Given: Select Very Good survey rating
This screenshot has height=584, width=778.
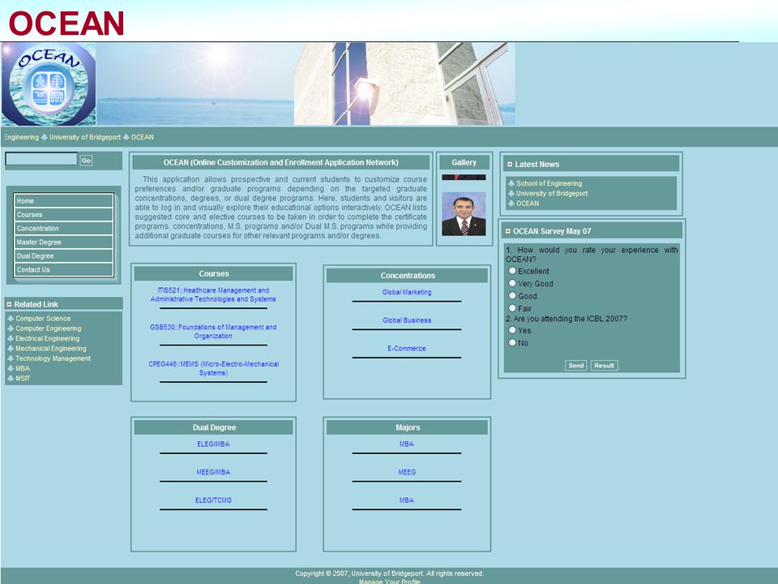Looking at the screenshot, I should 512,283.
